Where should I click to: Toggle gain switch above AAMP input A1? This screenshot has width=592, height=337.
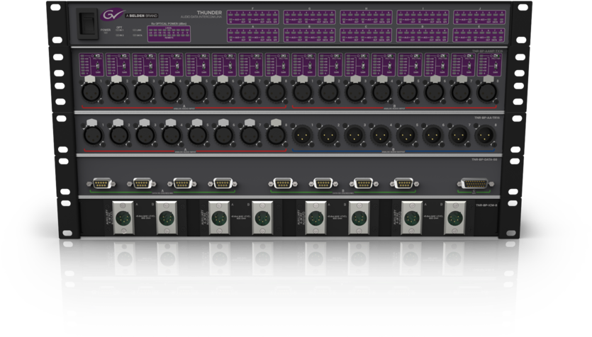tap(98, 66)
